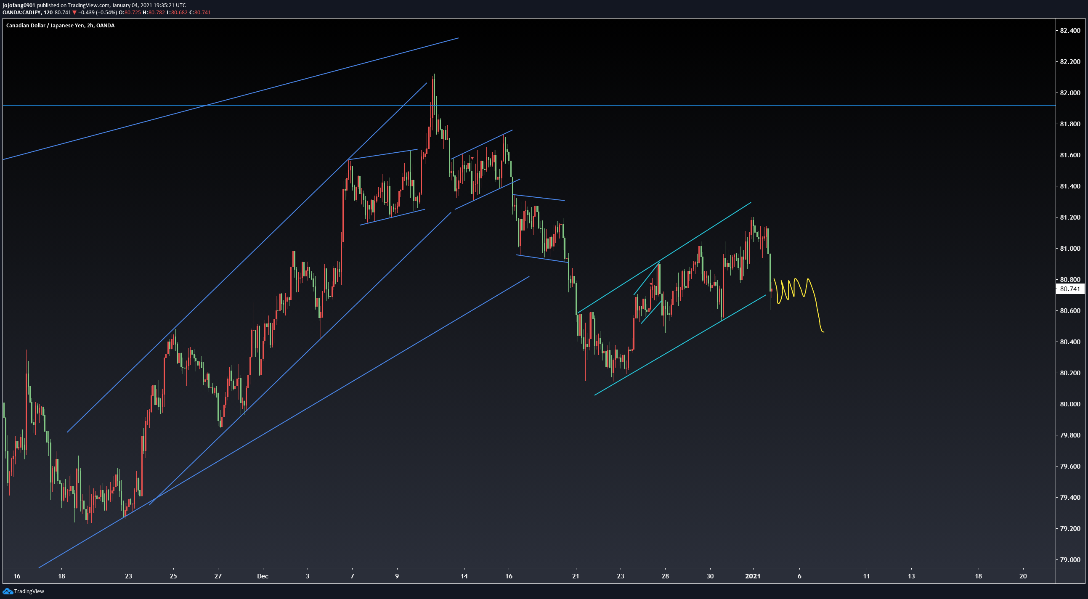
Task: Click the red down-triangle change indicator
Action: [75, 12]
